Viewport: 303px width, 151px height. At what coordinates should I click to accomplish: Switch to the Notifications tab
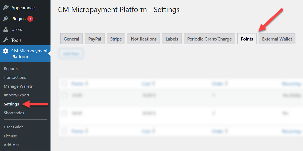[x=144, y=39]
